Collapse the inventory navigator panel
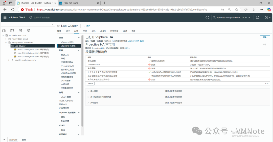Image resolution: width=273 pixels, height=142 pixels. click(x=53, y=24)
